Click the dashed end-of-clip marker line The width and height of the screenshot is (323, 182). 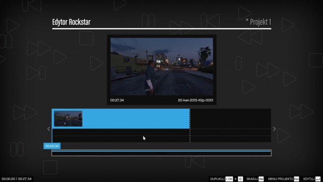tap(190, 125)
